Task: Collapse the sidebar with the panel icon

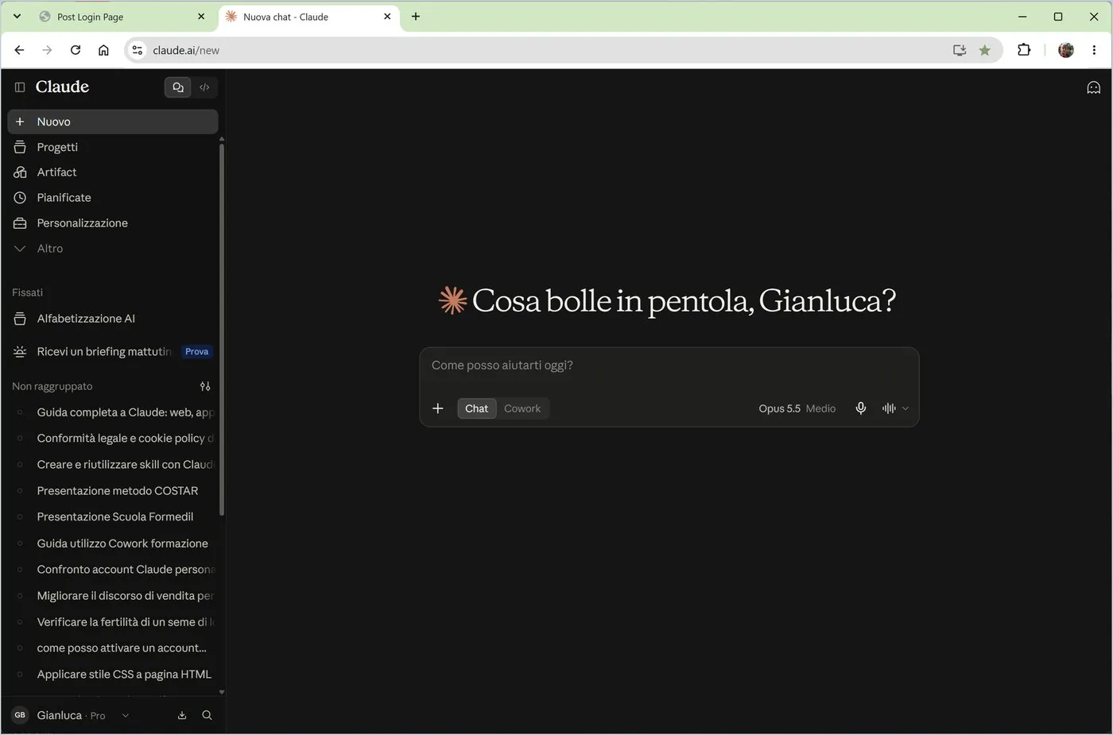Action: pos(20,87)
